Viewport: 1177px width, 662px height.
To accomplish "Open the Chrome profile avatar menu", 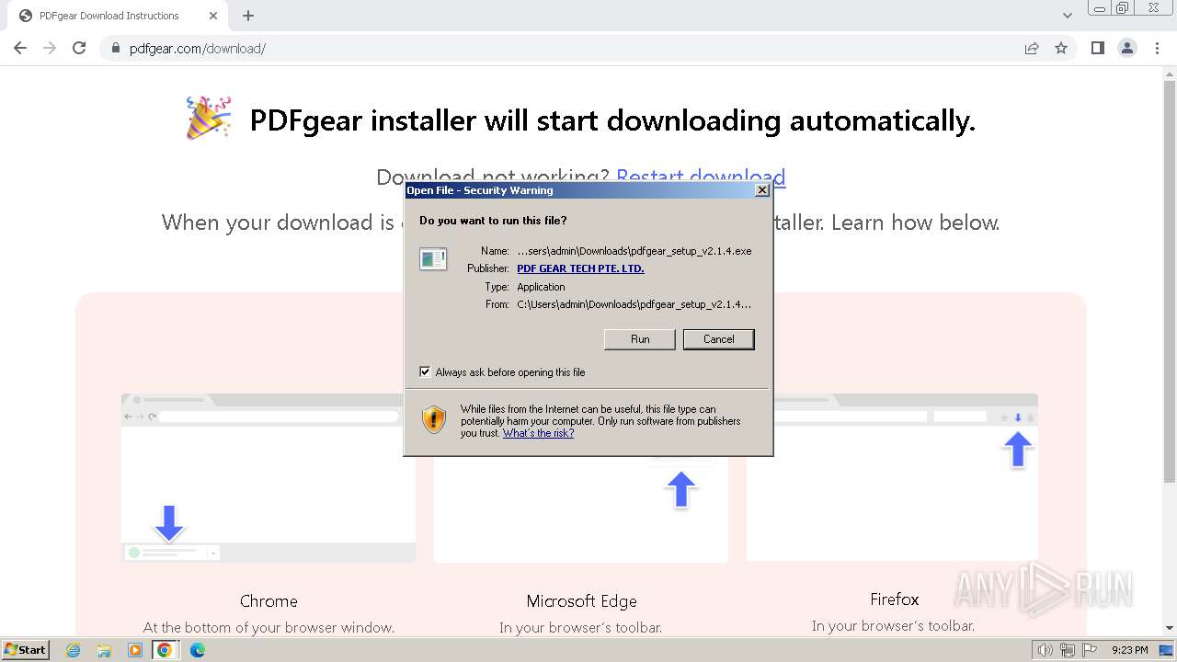I will click(1127, 48).
